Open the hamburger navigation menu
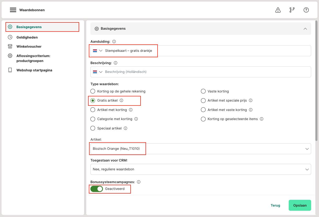 [x=13, y=10]
